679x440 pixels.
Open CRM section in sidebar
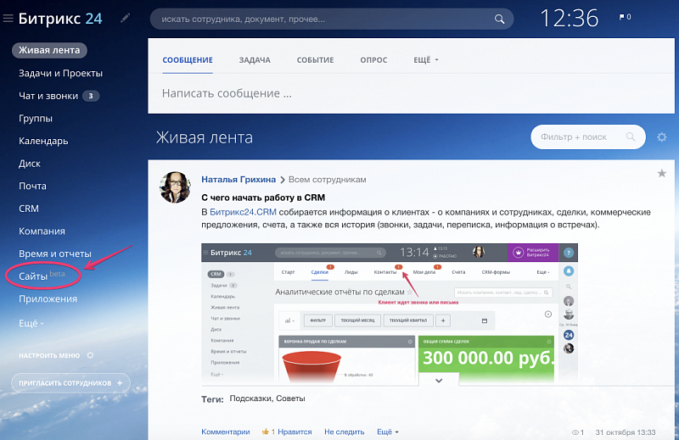[29, 209]
